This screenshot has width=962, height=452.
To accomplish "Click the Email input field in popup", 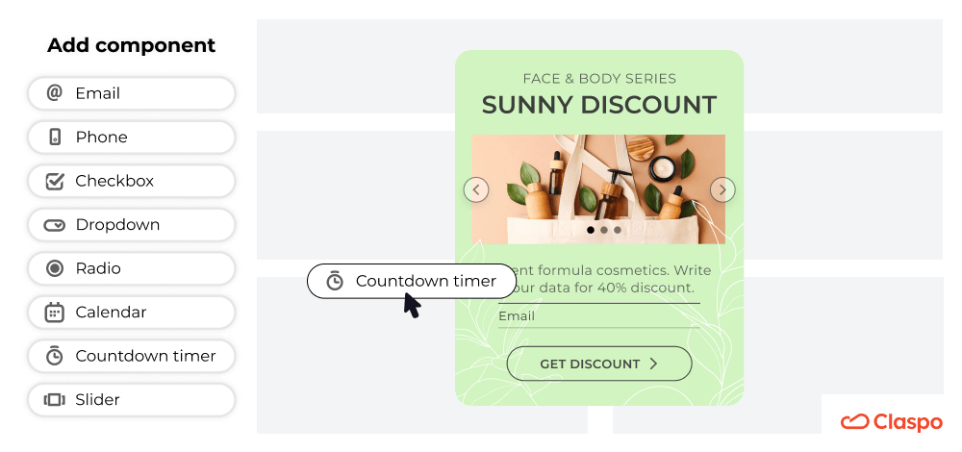I will pyautogui.click(x=598, y=316).
